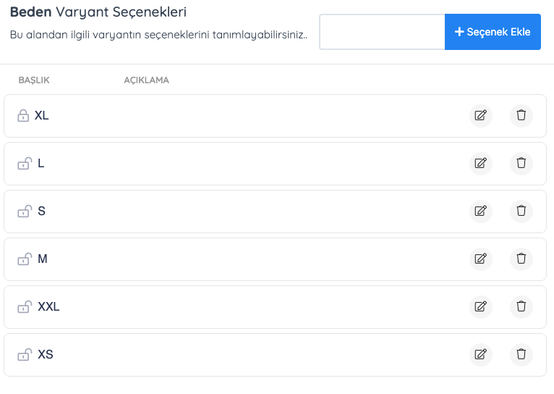Toggle the lock on XL row

tap(23, 116)
